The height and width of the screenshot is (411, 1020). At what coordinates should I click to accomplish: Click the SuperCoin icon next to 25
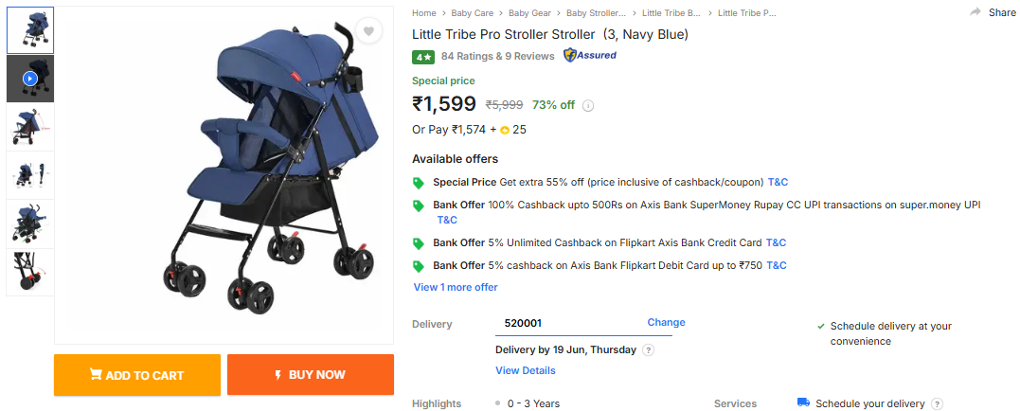tap(505, 130)
